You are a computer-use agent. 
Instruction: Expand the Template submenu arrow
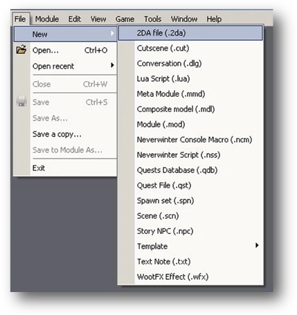(257, 245)
